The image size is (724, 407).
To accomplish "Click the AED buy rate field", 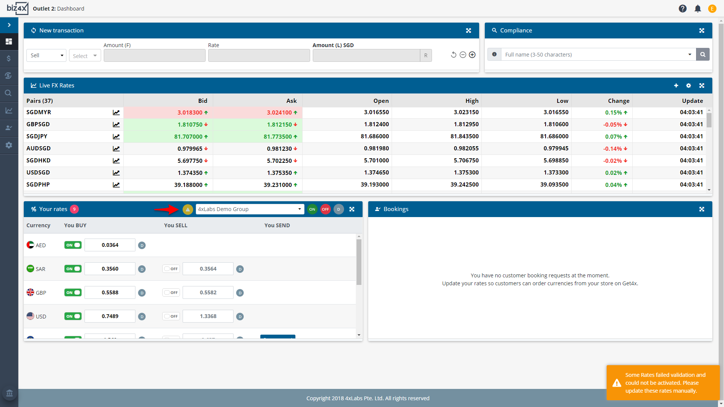I will pos(110,245).
